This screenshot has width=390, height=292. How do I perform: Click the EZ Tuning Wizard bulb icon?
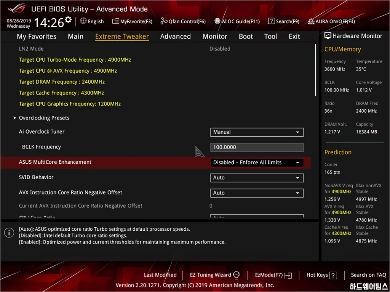236,275
